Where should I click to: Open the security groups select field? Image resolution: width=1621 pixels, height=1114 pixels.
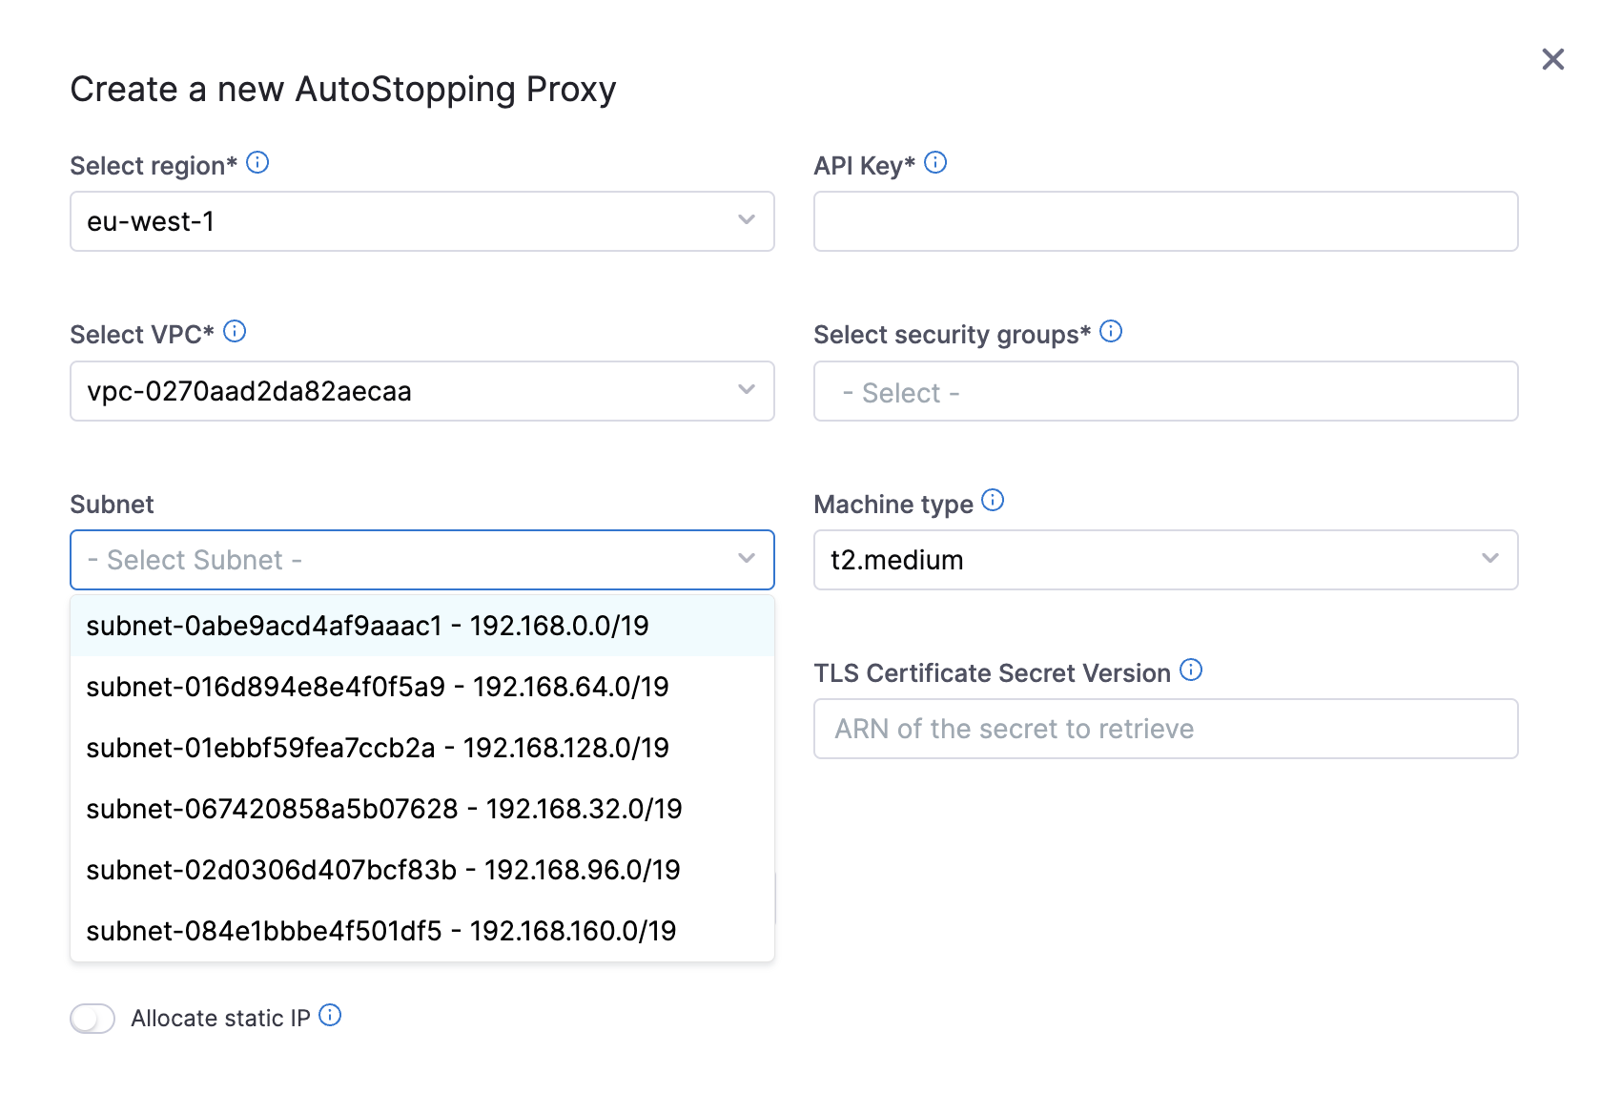(x=1164, y=391)
